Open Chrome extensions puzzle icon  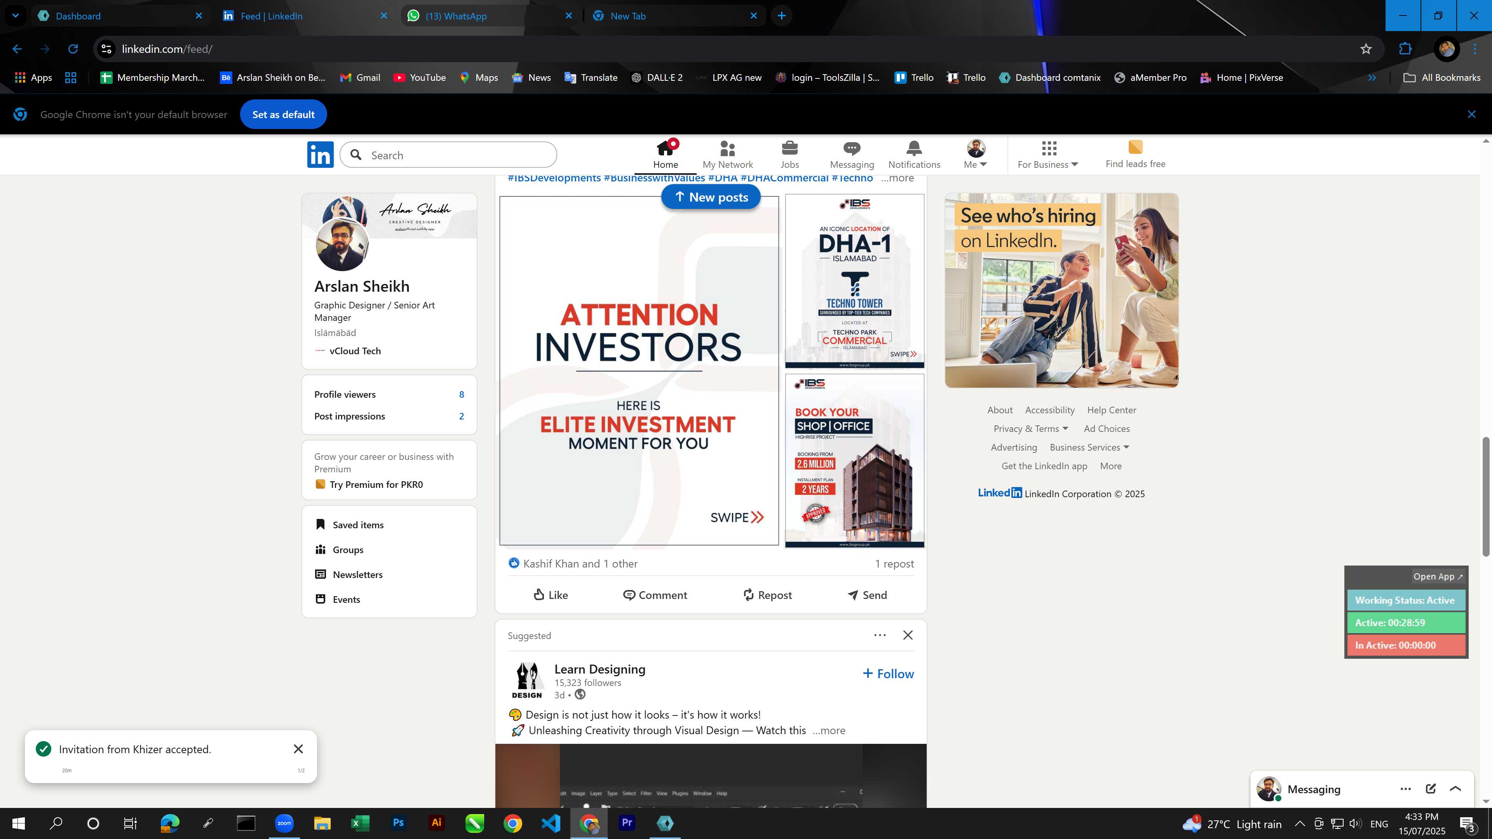(x=1405, y=49)
